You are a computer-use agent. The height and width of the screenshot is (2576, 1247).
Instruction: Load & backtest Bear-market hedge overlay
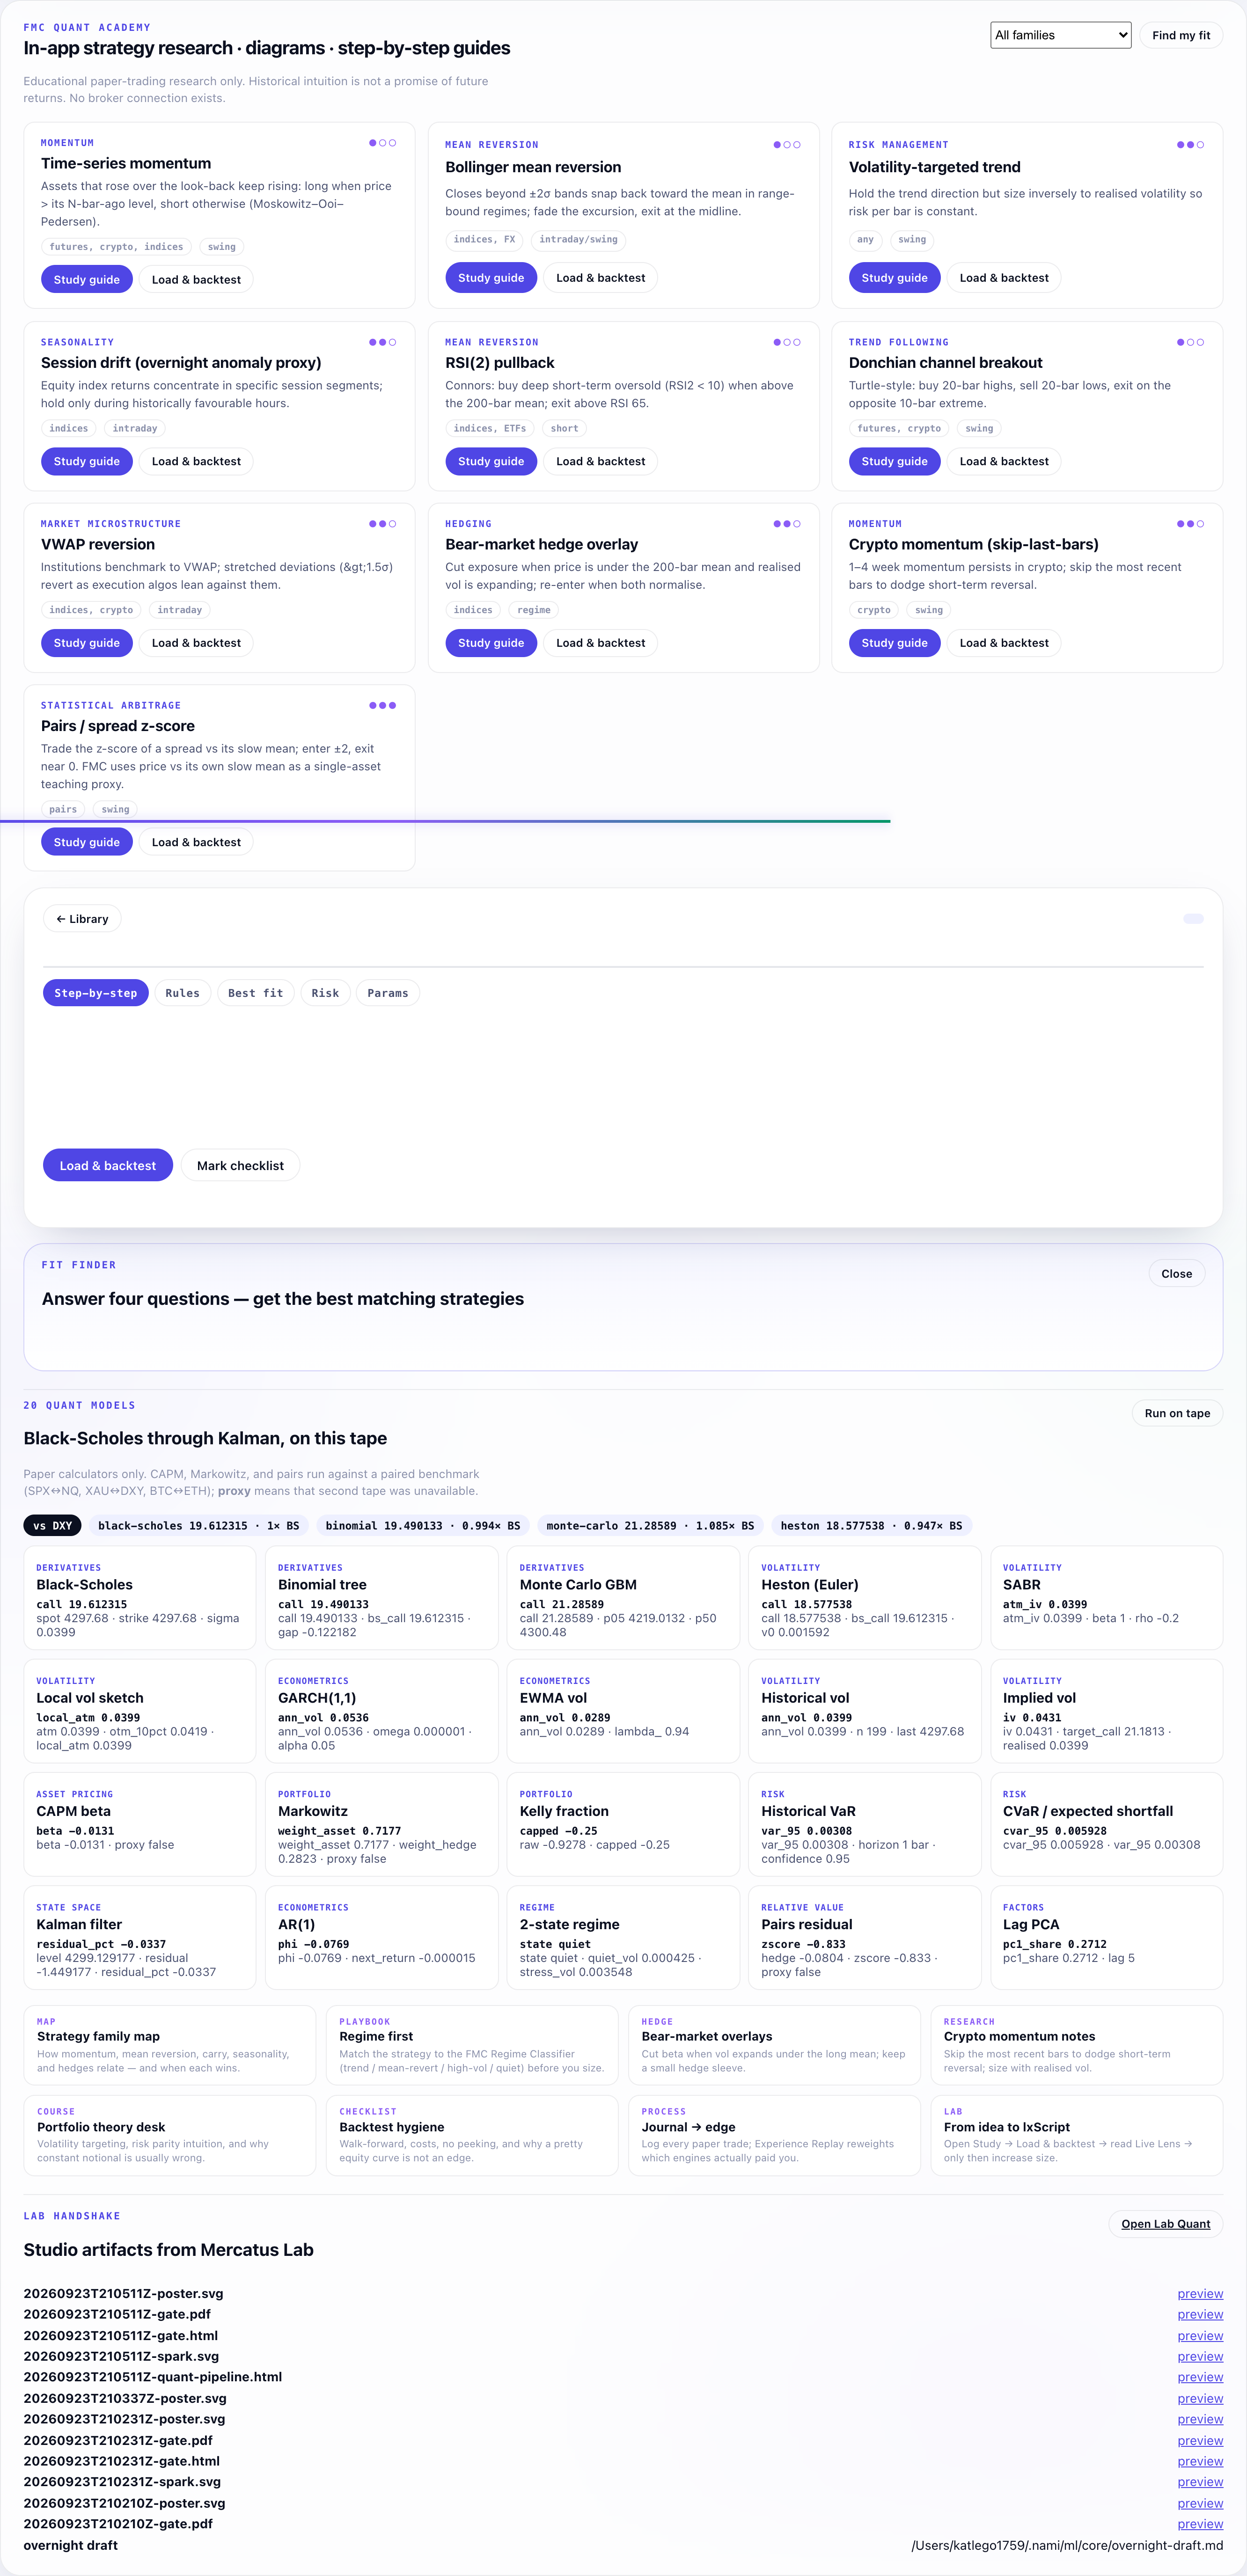pos(600,643)
